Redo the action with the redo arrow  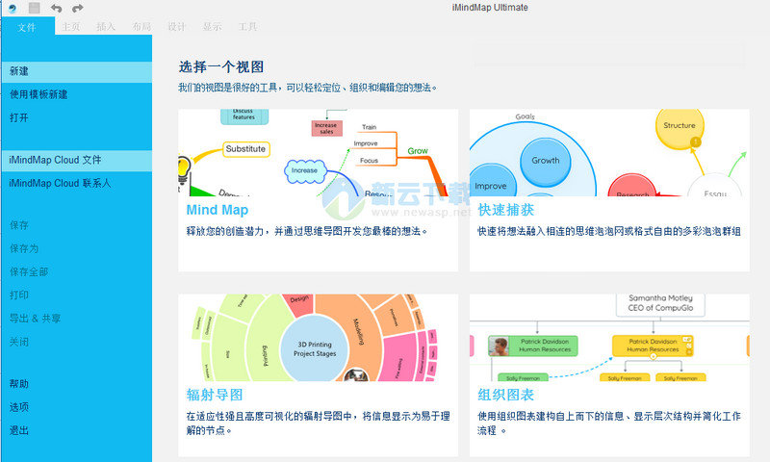(x=78, y=9)
